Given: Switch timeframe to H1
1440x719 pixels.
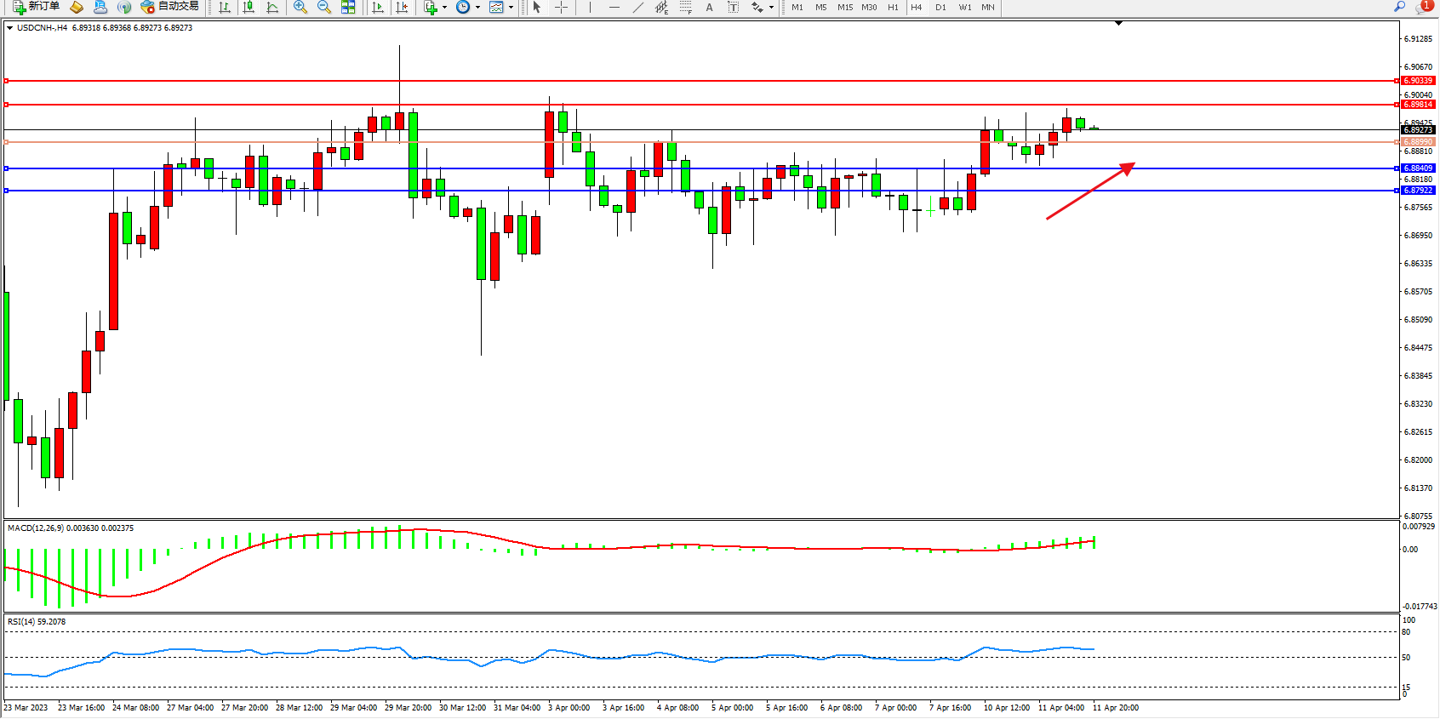Looking at the screenshot, I should [x=893, y=7].
